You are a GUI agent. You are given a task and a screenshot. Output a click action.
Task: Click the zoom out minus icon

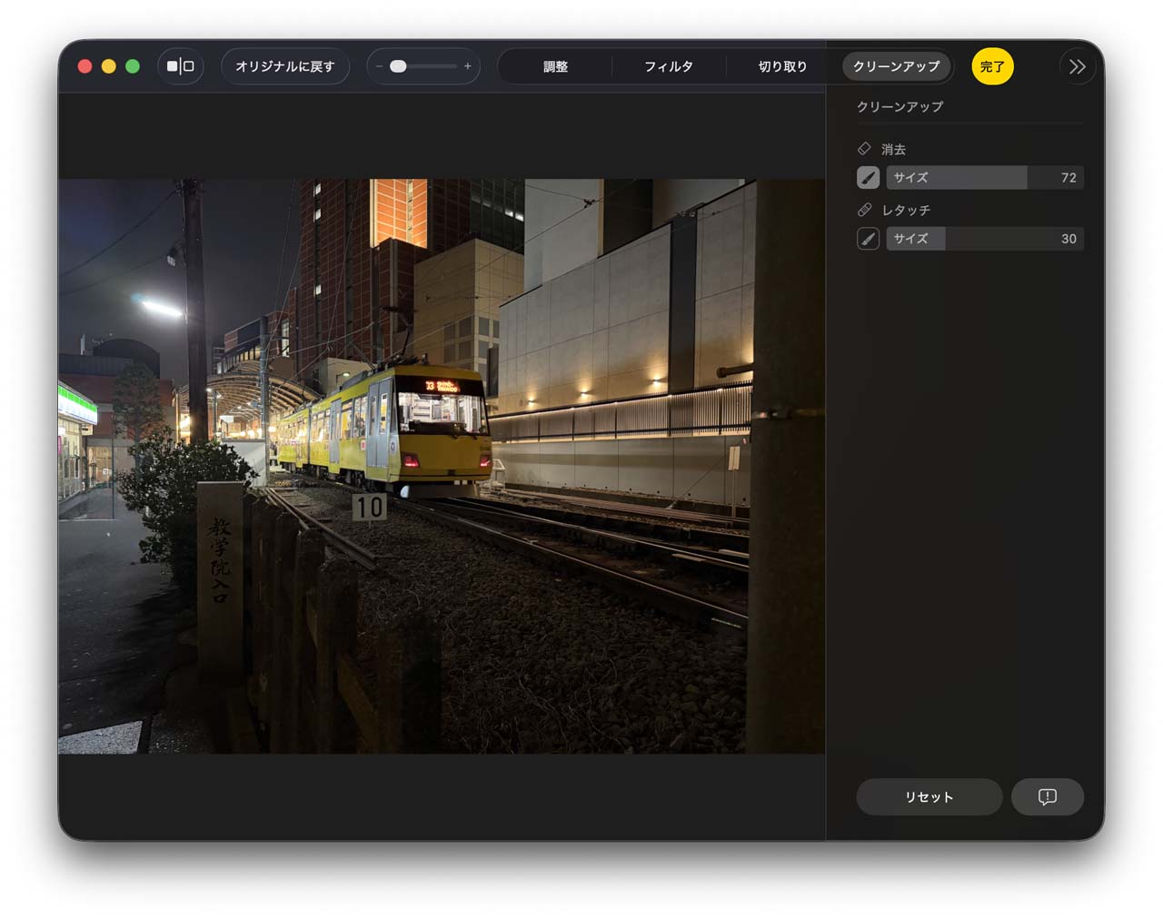point(379,66)
